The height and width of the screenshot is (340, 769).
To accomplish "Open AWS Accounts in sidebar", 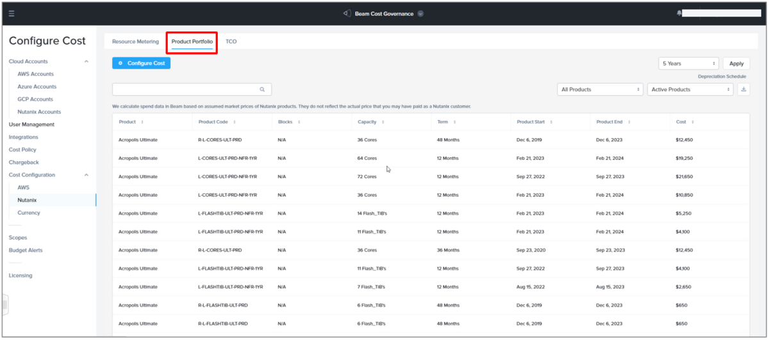I will click(x=35, y=74).
